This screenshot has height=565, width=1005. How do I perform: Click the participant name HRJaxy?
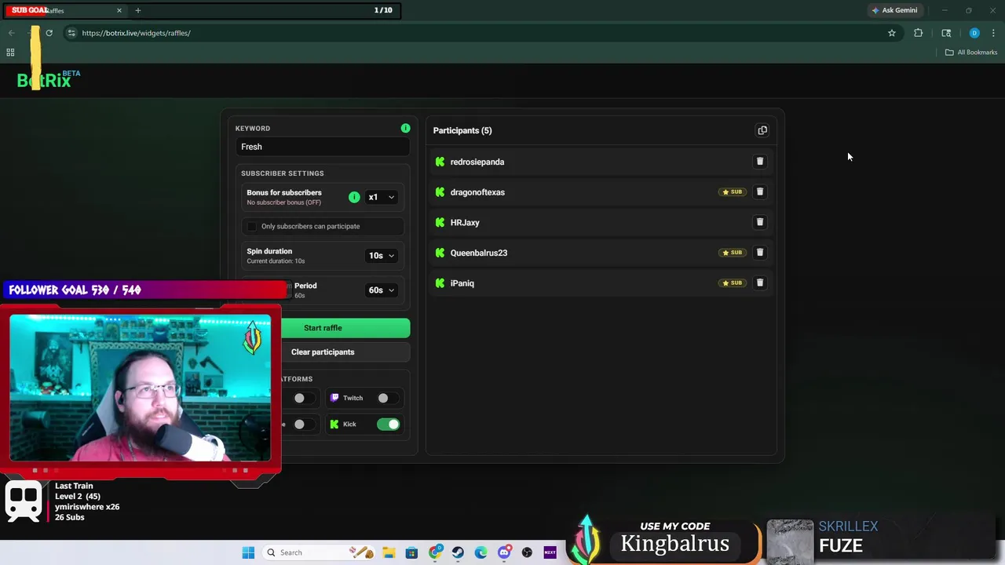point(465,223)
